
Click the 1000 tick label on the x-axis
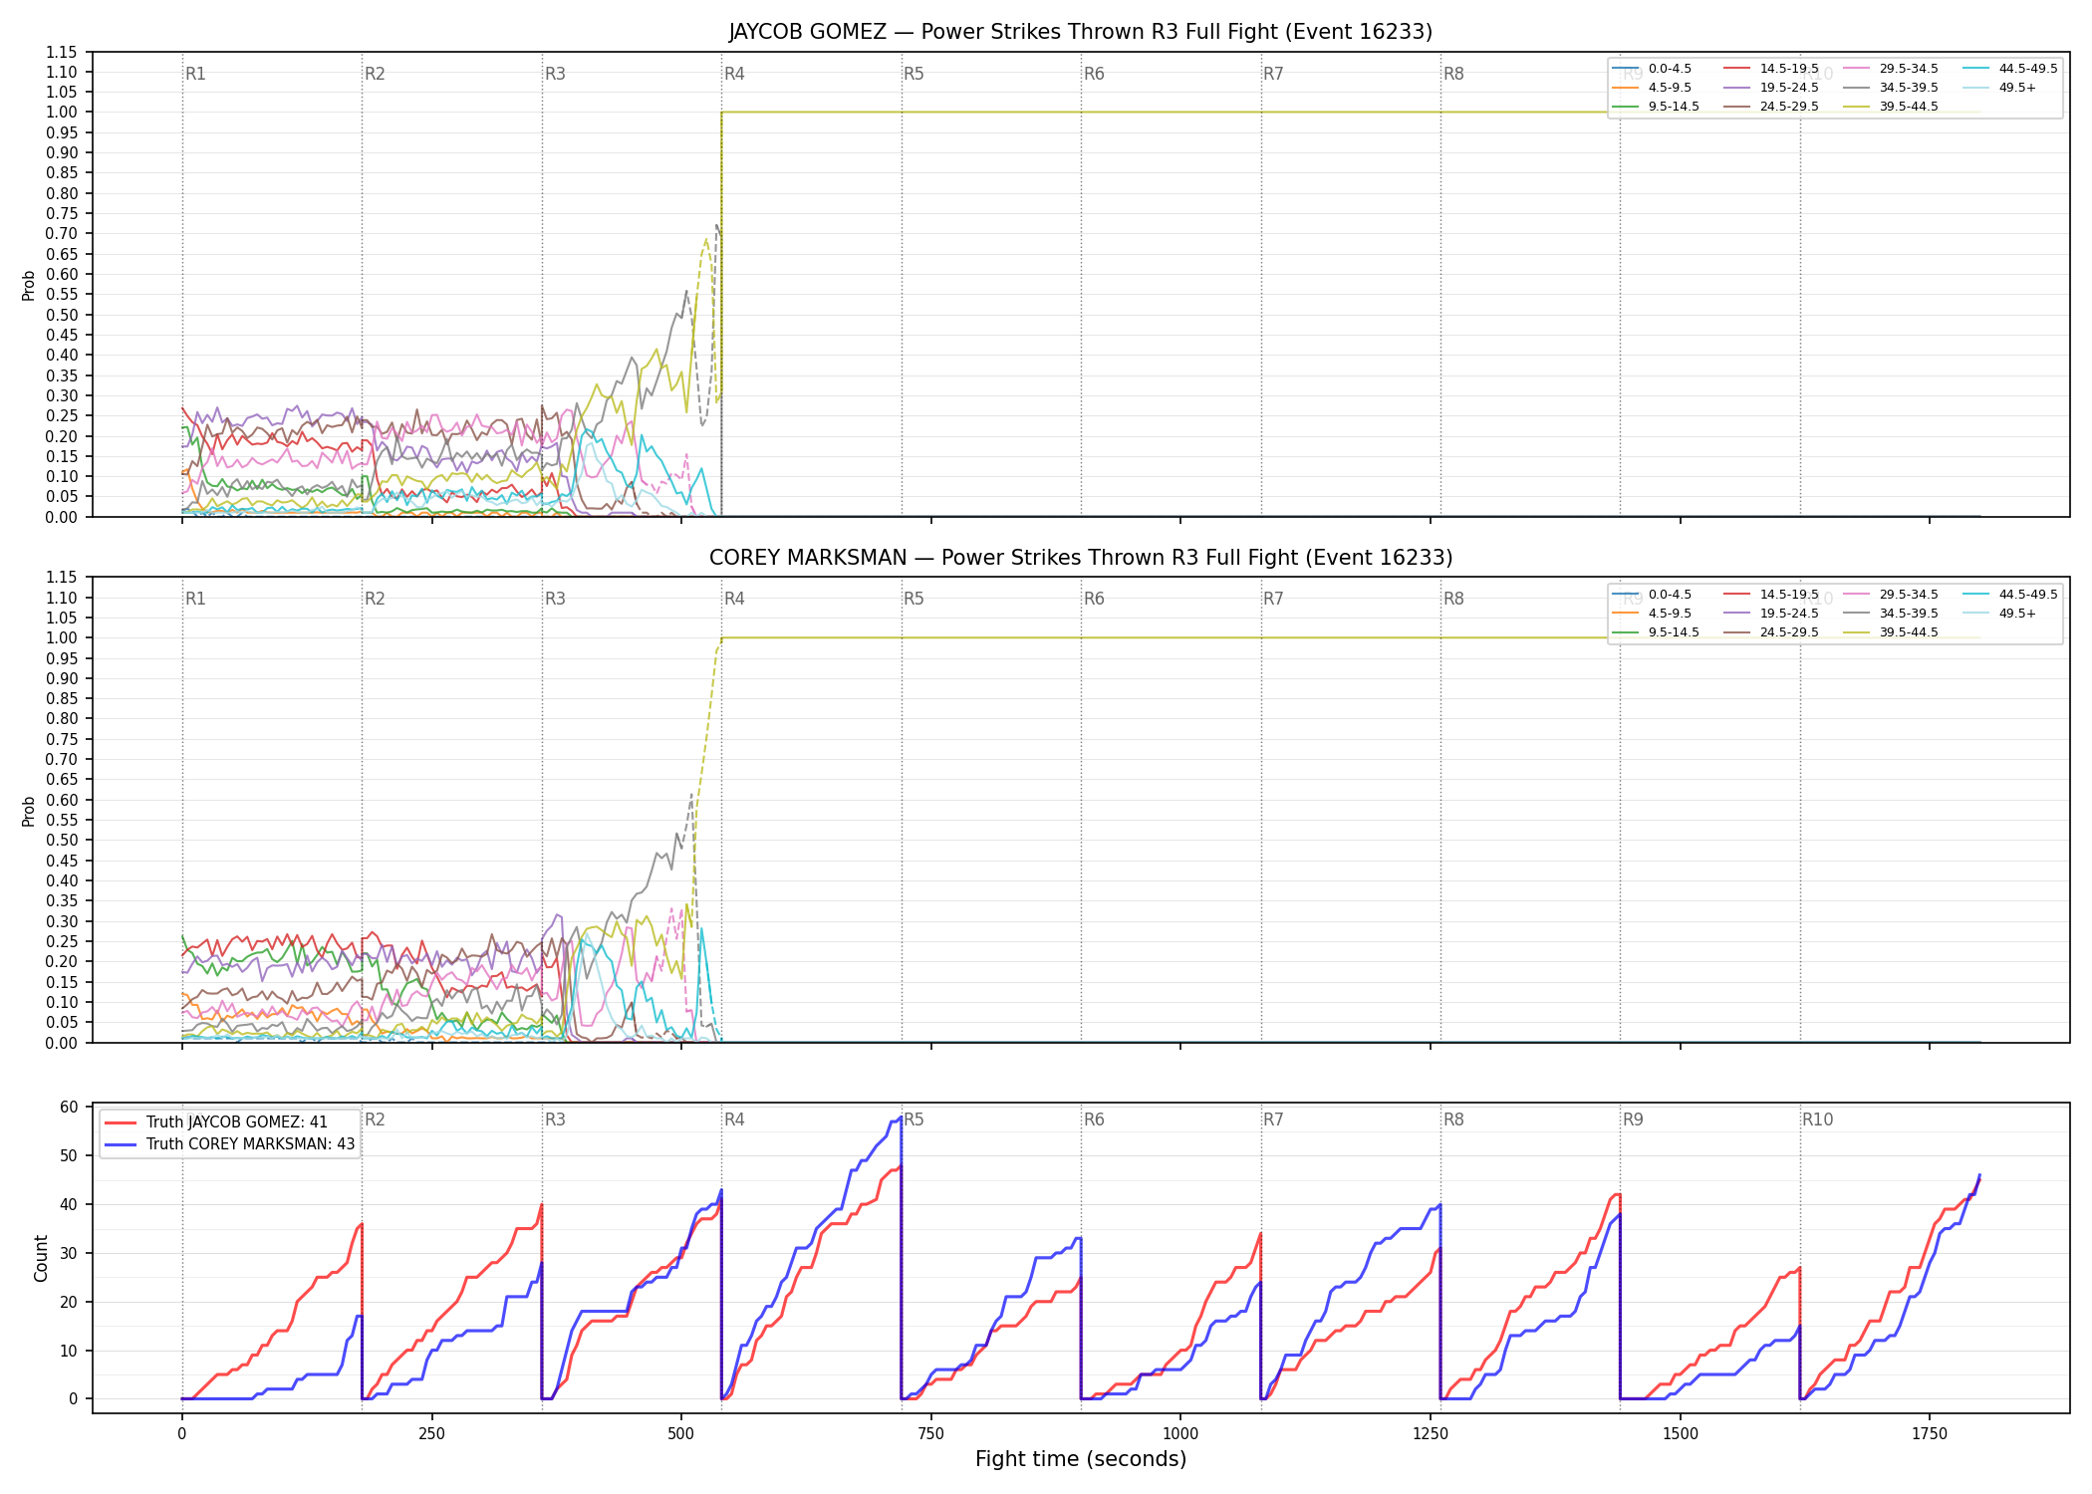tap(1180, 1434)
